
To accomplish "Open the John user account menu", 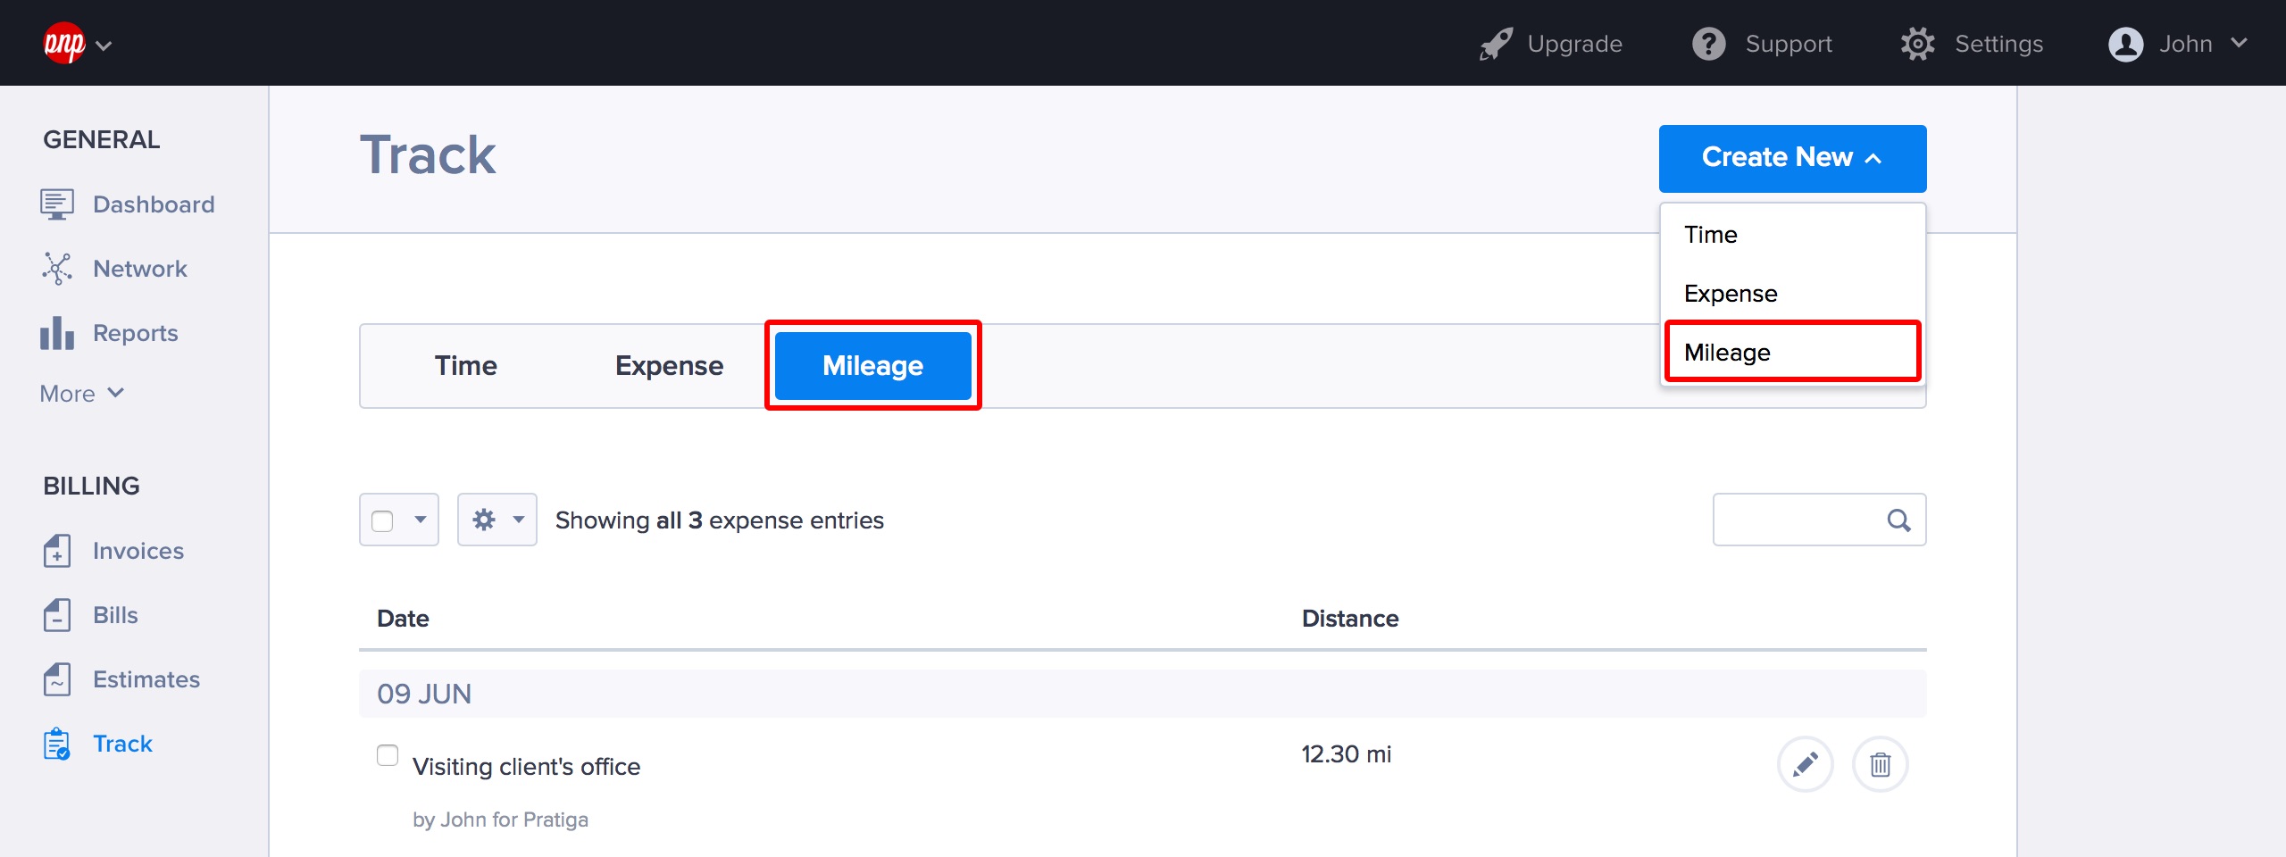I will (2177, 44).
